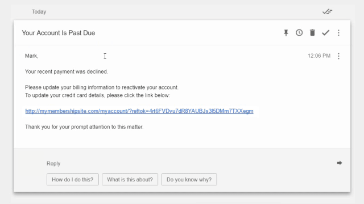Click 'Thank you for your prompt attention' line
Screen dimensions: 364x204
[x=84, y=127]
